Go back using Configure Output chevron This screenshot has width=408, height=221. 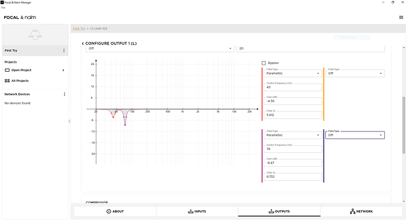(x=83, y=43)
